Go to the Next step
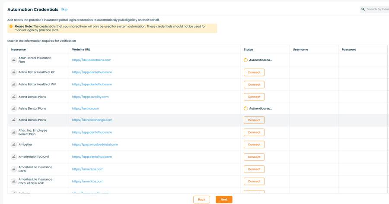389x204 pixels. (224, 200)
